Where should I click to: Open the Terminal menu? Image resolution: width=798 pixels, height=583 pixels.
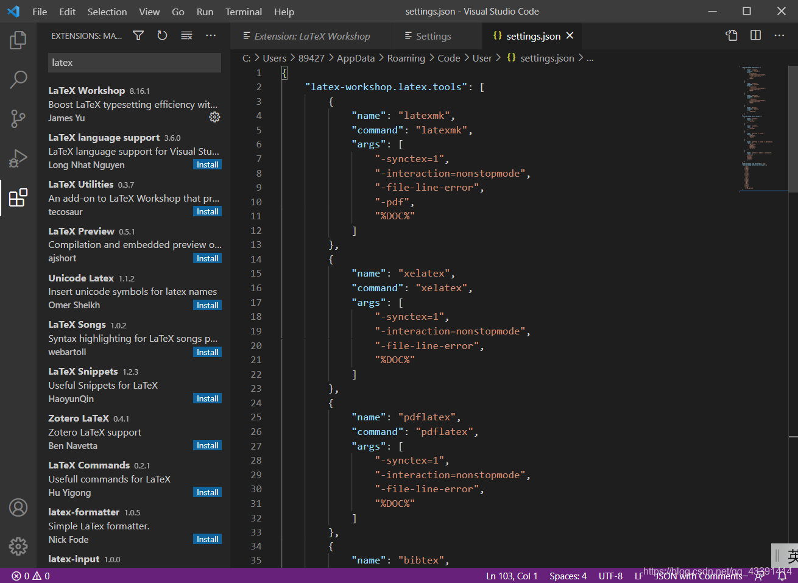coord(244,12)
